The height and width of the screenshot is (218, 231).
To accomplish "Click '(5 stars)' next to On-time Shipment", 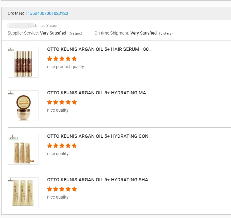I will [x=166, y=33].
